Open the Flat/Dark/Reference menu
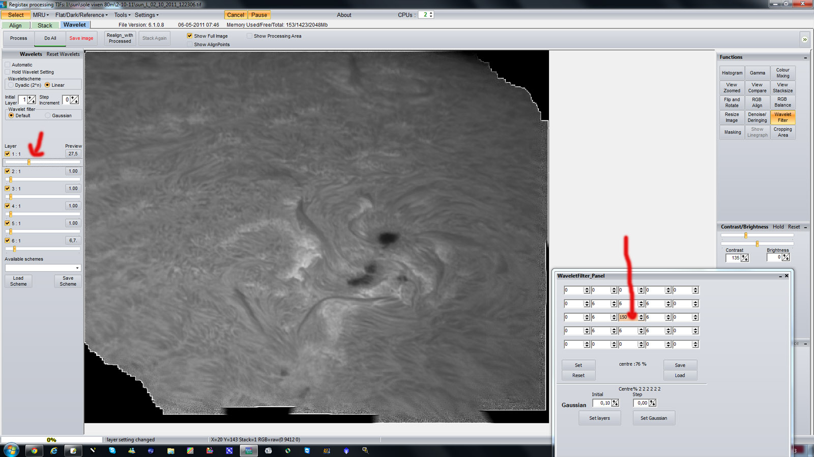814x457 pixels. coord(81,15)
